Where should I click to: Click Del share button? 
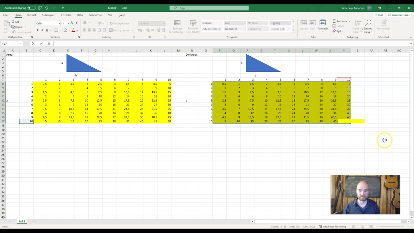(379, 15)
